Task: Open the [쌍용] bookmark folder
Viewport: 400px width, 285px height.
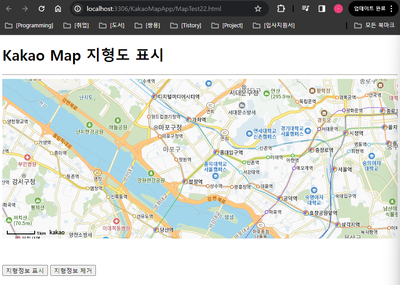Action: [x=147, y=26]
